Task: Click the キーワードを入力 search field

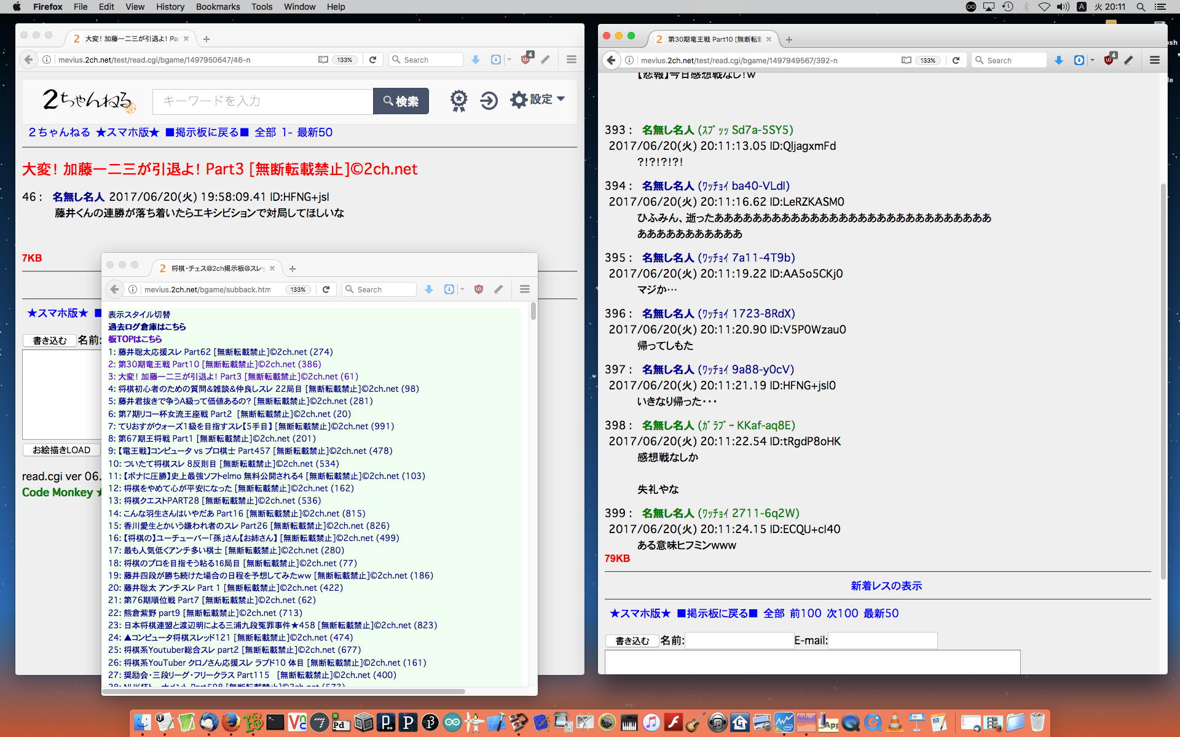Action: 262,101
